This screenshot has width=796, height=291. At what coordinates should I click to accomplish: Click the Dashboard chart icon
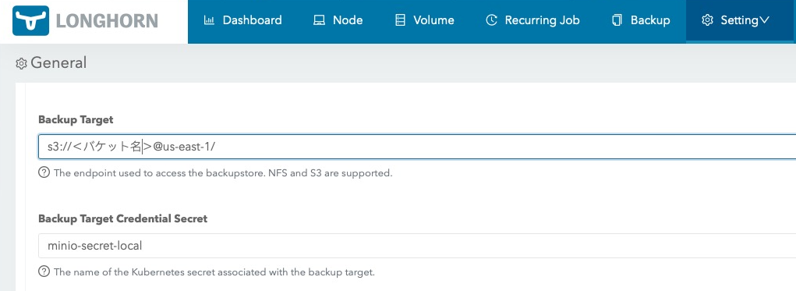(209, 20)
